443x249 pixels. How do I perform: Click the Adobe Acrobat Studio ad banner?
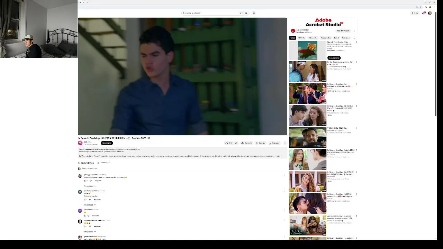[323, 22]
